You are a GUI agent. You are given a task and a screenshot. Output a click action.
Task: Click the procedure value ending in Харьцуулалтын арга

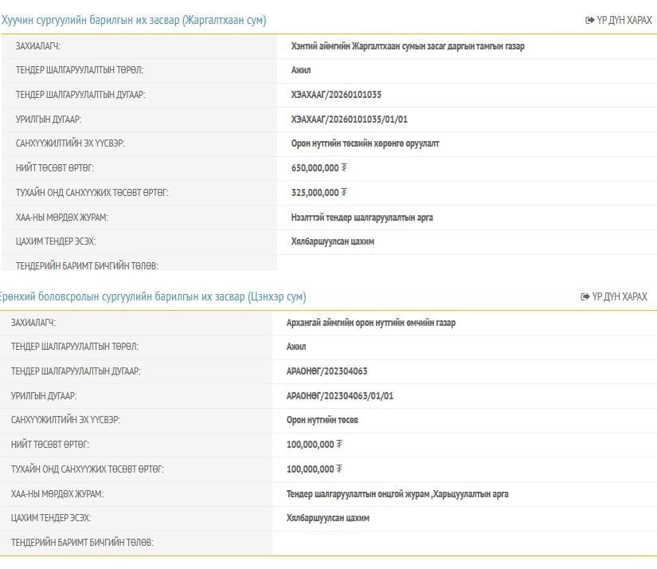pyautogui.click(x=397, y=494)
